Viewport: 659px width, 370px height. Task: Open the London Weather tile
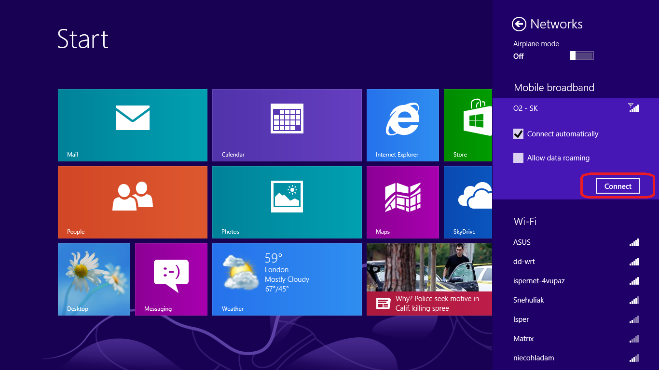287,279
